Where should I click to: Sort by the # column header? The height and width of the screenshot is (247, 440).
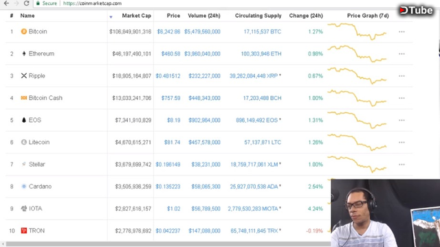[12, 16]
